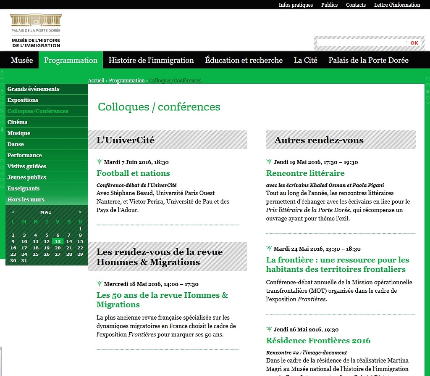Open Infos pratiques link

[296, 5]
